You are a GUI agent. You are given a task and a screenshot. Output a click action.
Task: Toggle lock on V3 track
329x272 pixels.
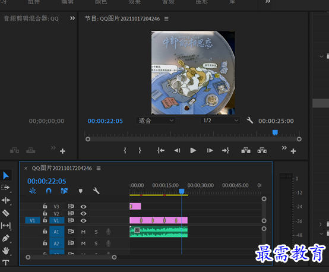tap(45, 206)
